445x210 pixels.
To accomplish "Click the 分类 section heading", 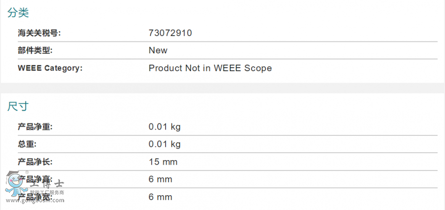I will (18, 13).
